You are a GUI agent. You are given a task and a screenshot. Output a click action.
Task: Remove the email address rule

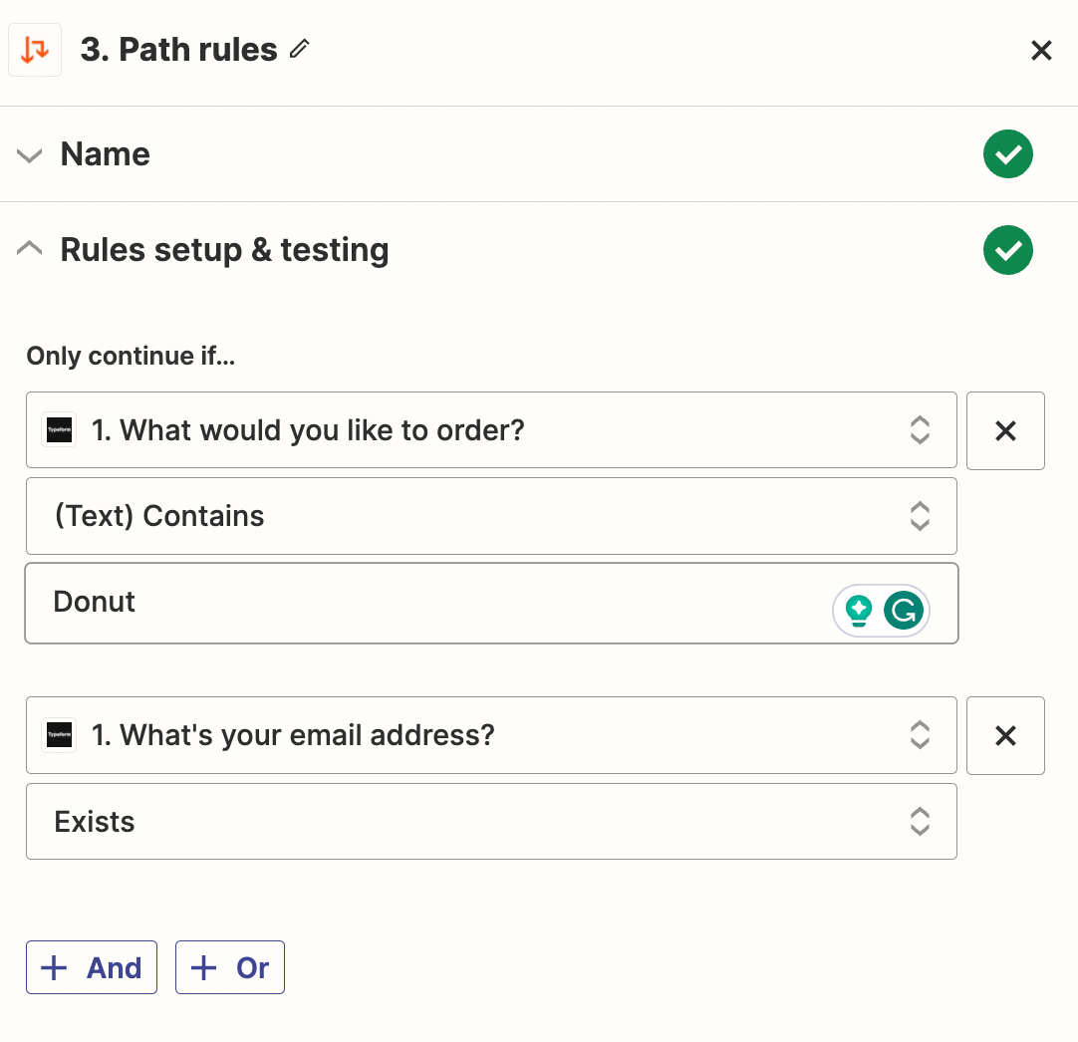click(1005, 735)
